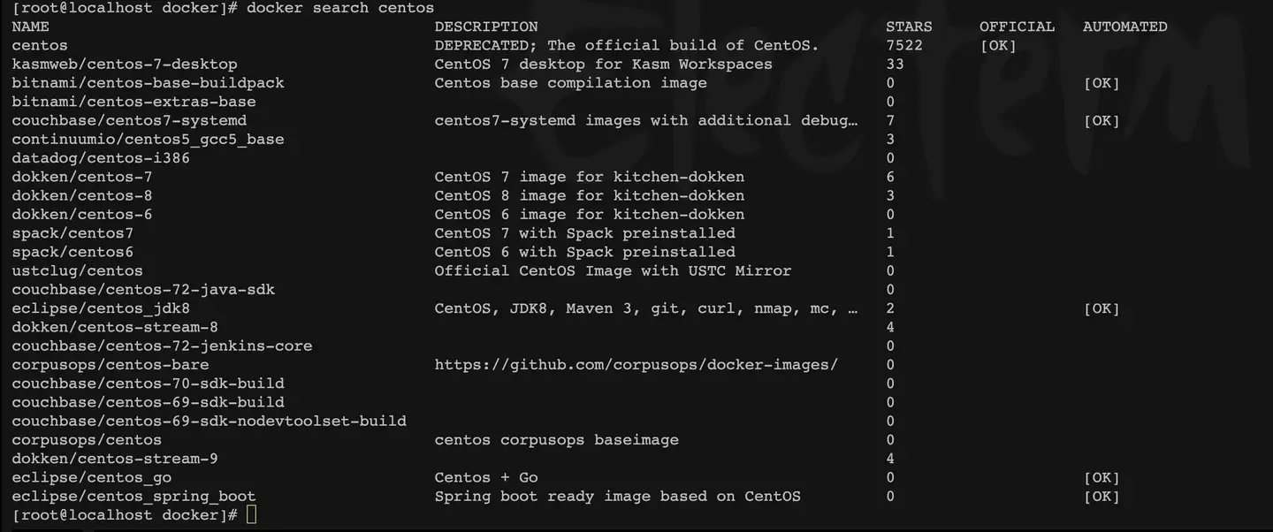Click the AUTOMATED column header

[1124, 27]
